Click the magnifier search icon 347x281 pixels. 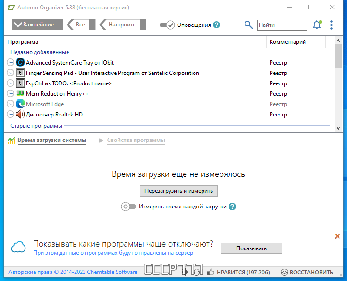click(x=248, y=25)
